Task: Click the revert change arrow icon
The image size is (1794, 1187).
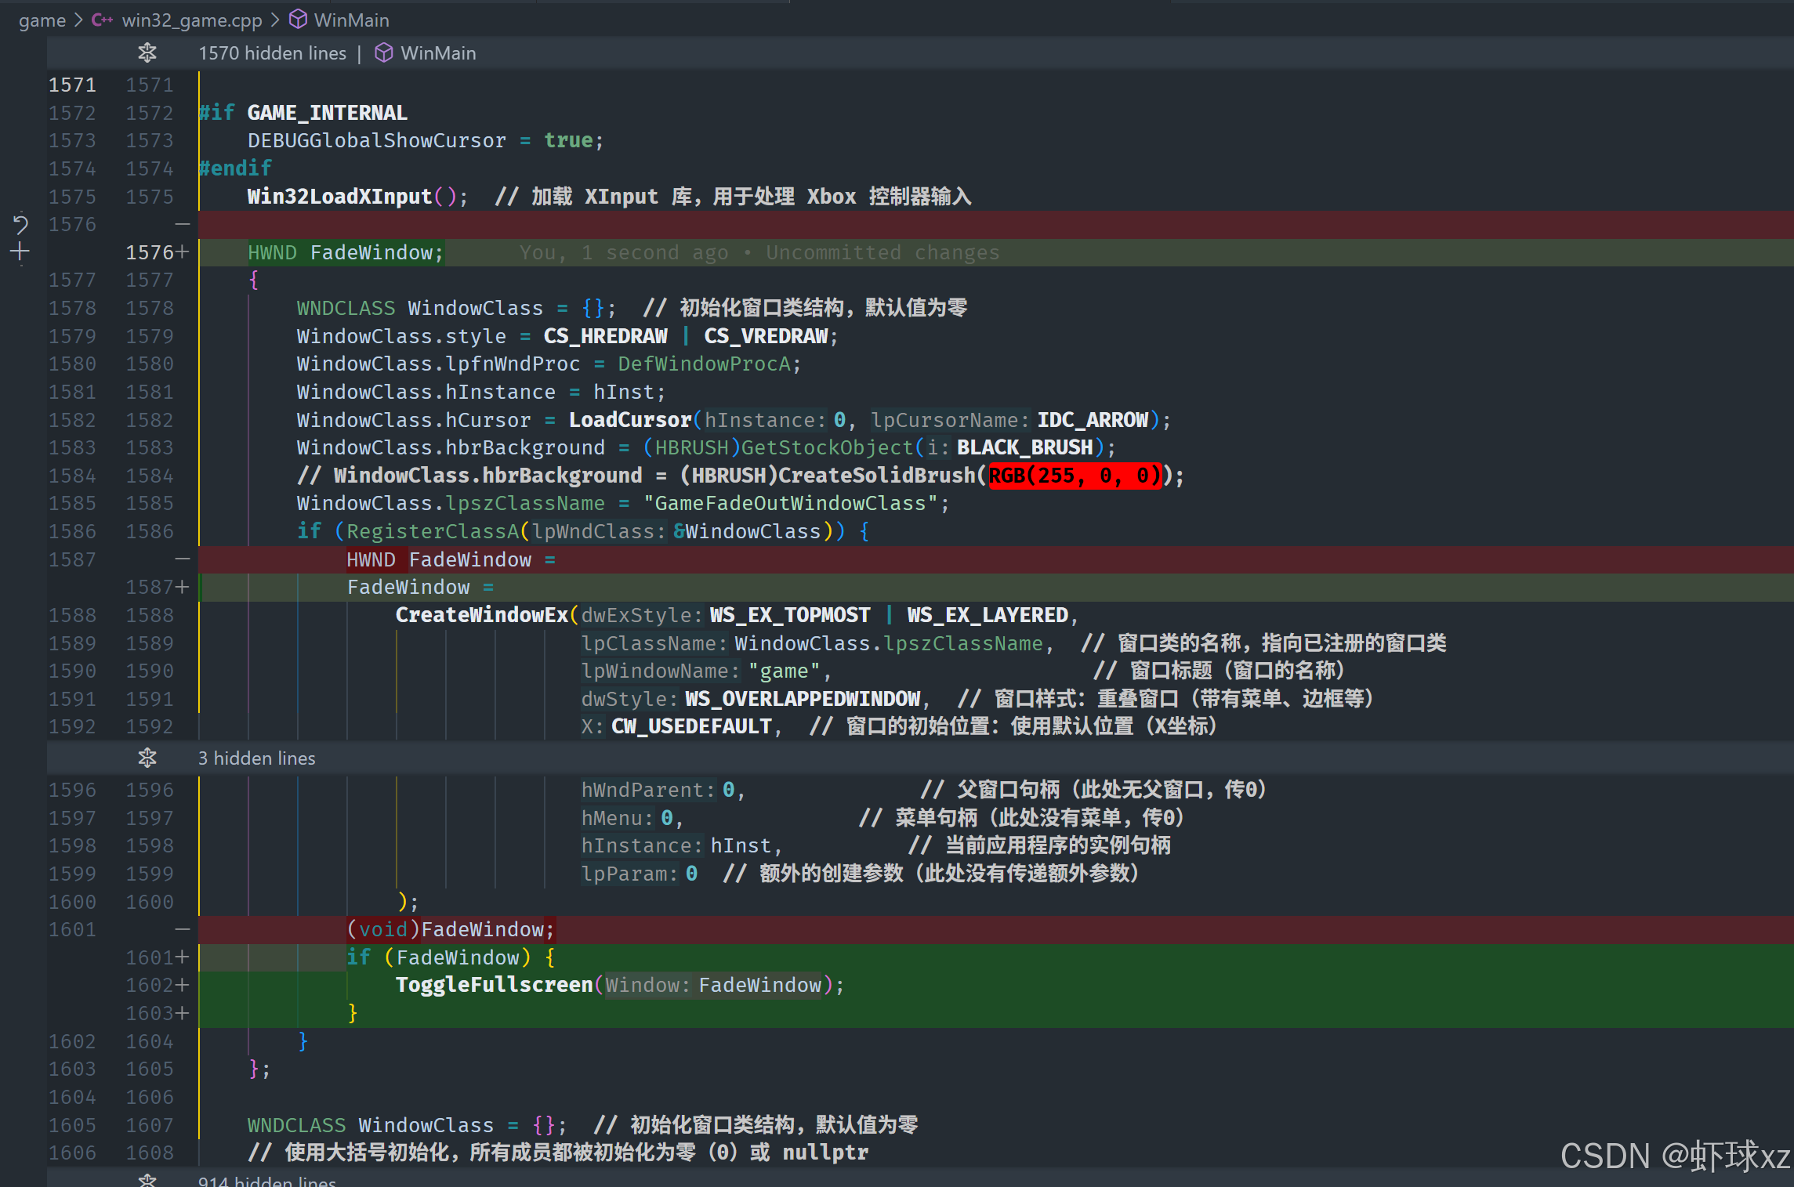Action: click(20, 225)
